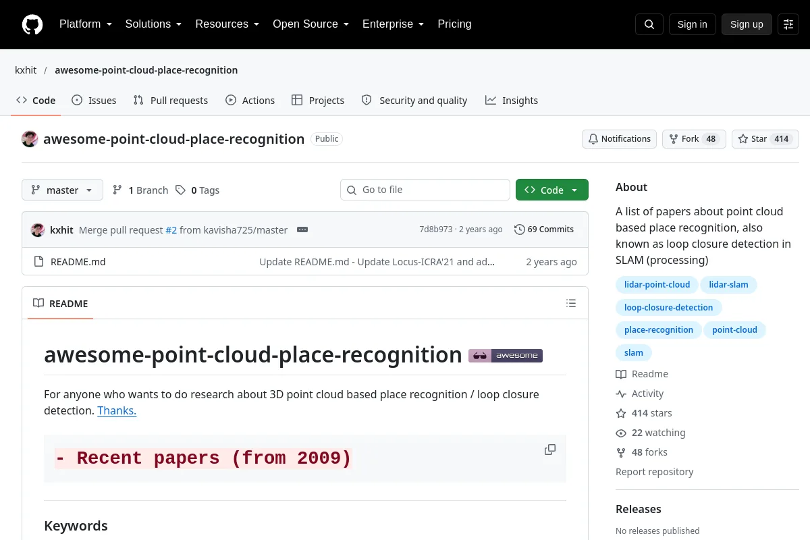
Task: Open the README outline icon
Action: [x=571, y=303]
